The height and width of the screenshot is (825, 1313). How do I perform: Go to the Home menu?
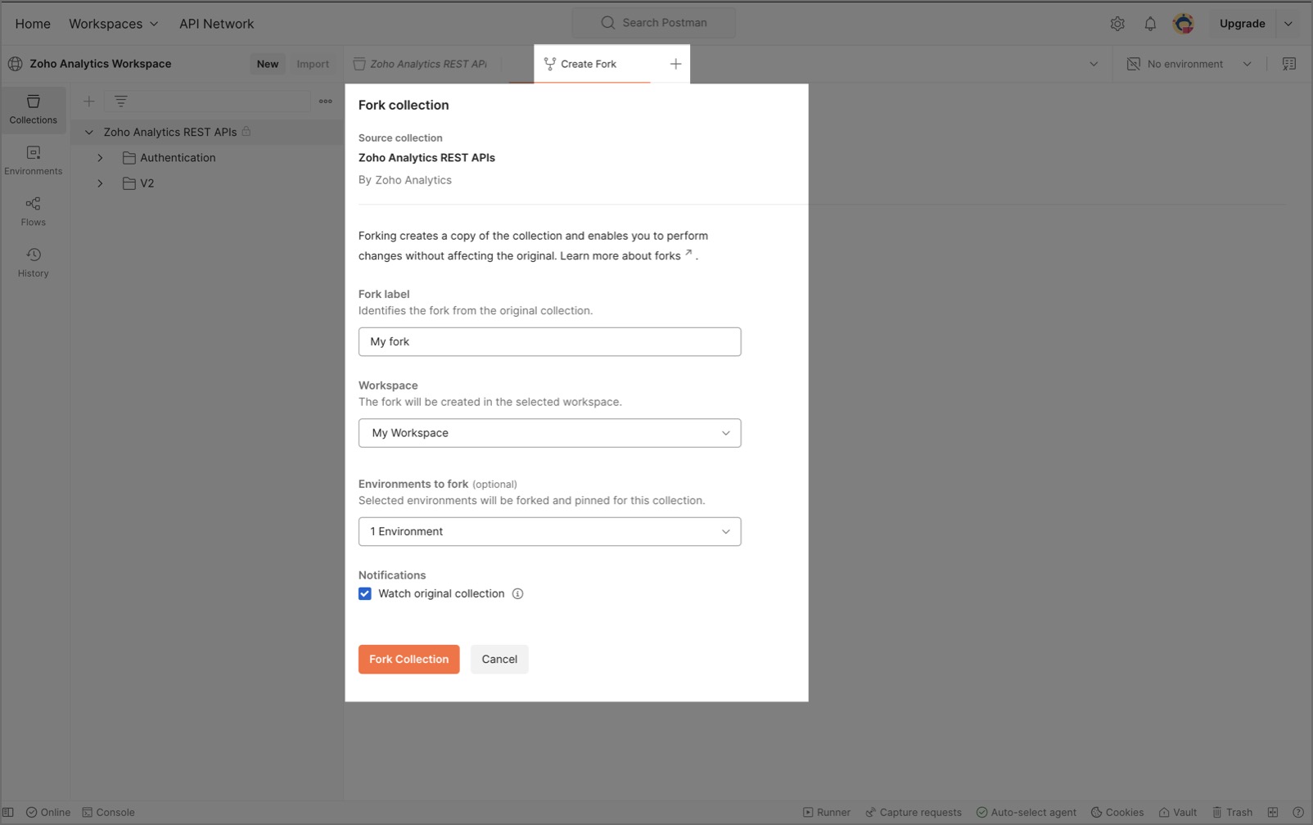click(33, 24)
